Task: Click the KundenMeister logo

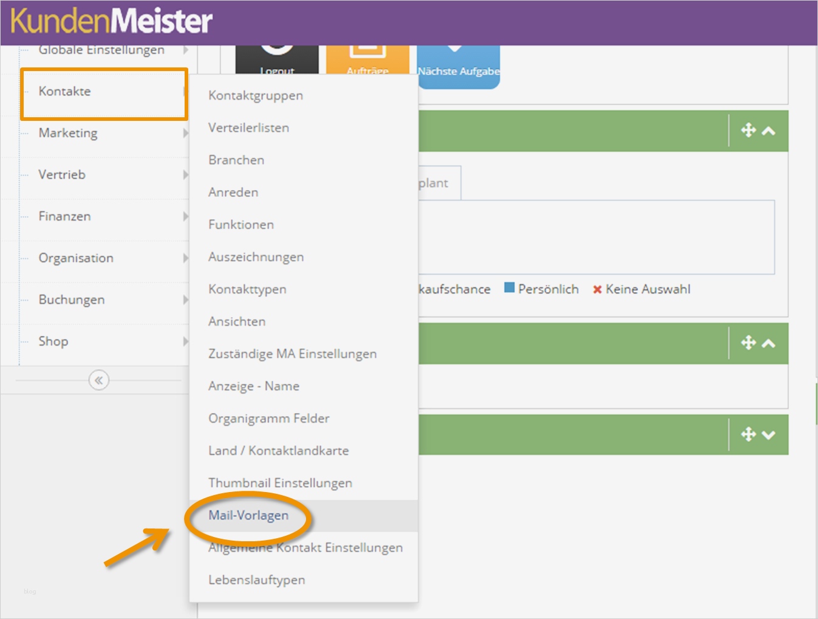Action: [112, 21]
